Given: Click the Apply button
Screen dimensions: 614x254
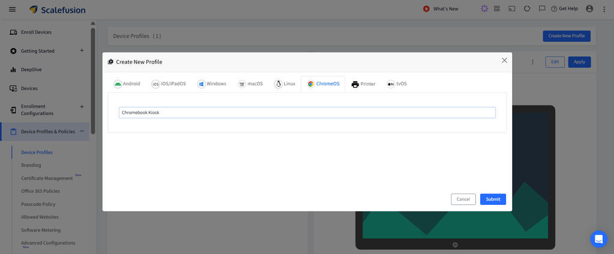Looking at the screenshot, I should click(x=580, y=62).
